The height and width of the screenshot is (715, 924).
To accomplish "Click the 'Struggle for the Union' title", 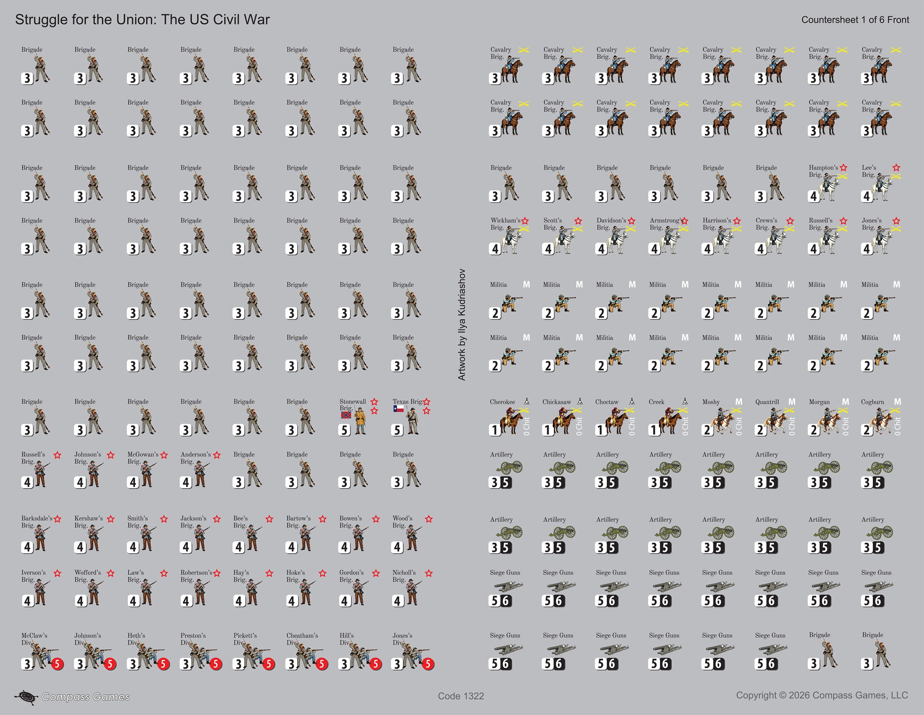I will tap(142, 20).
